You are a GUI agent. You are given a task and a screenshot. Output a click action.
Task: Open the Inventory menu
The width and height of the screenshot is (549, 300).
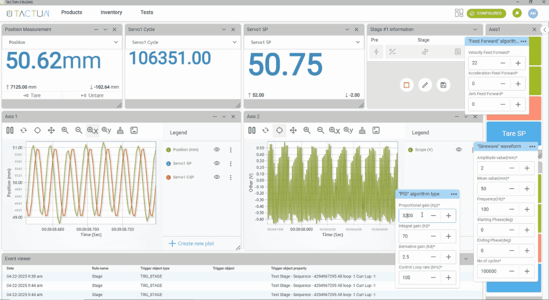(x=111, y=12)
